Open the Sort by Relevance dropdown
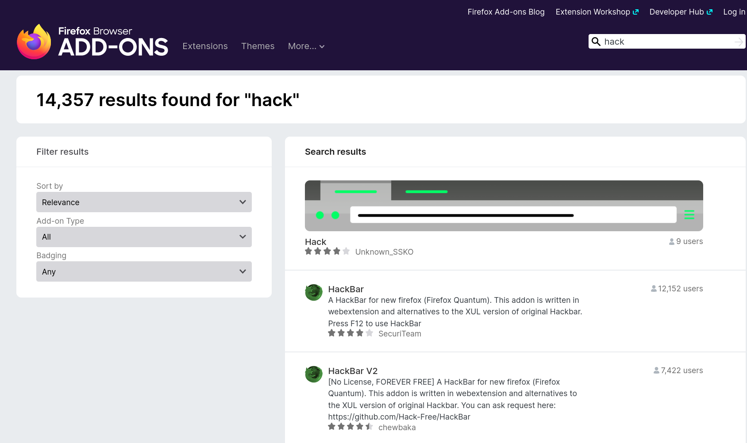747x443 pixels. tap(144, 202)
